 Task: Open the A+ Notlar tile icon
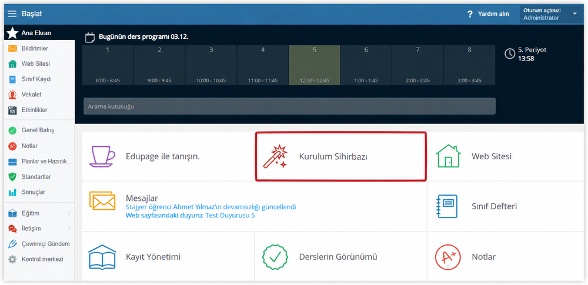coord(447,257)
